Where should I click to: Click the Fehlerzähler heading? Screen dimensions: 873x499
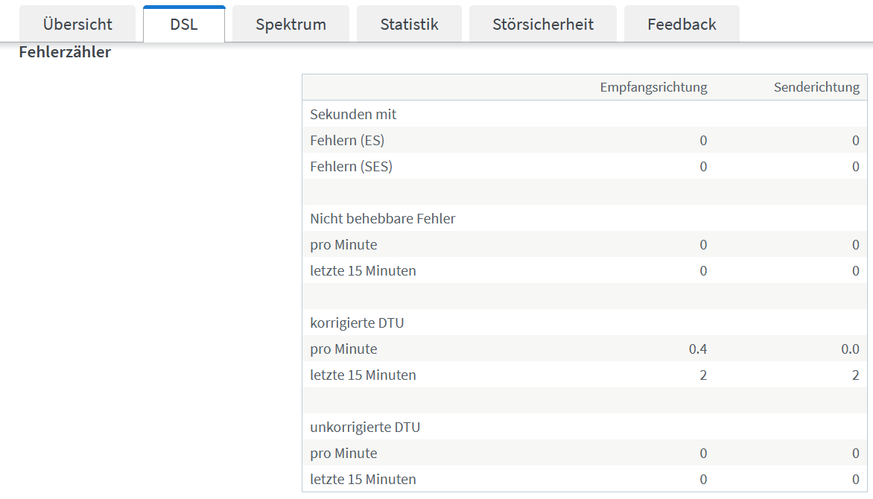click(x=65, y=52)
